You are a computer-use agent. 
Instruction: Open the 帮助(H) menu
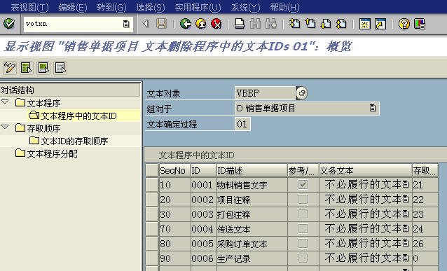tap(284, 7)
